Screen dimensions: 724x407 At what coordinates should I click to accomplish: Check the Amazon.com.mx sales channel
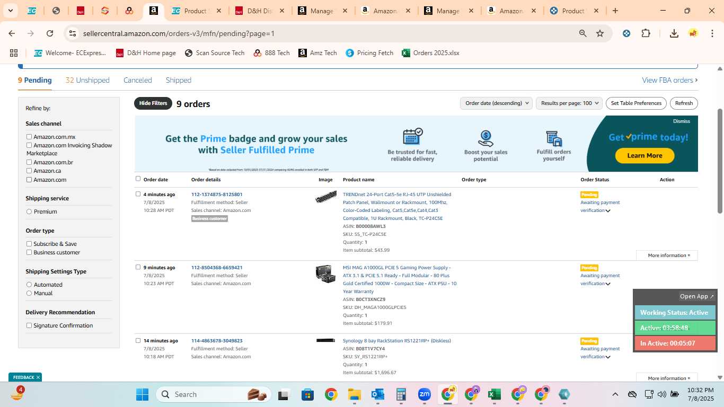[29, 137]
